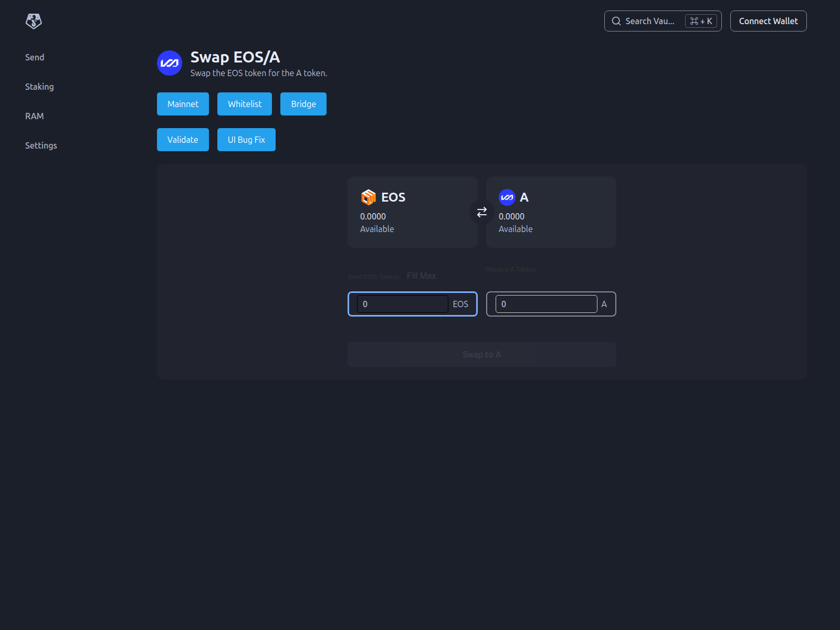Navigate to the Send section
Image resolution: width=840 pixels, height=630 pixels.
35,57
